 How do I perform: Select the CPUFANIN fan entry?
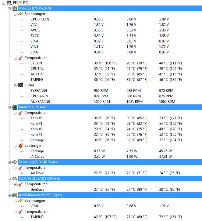tap(39, 96)
